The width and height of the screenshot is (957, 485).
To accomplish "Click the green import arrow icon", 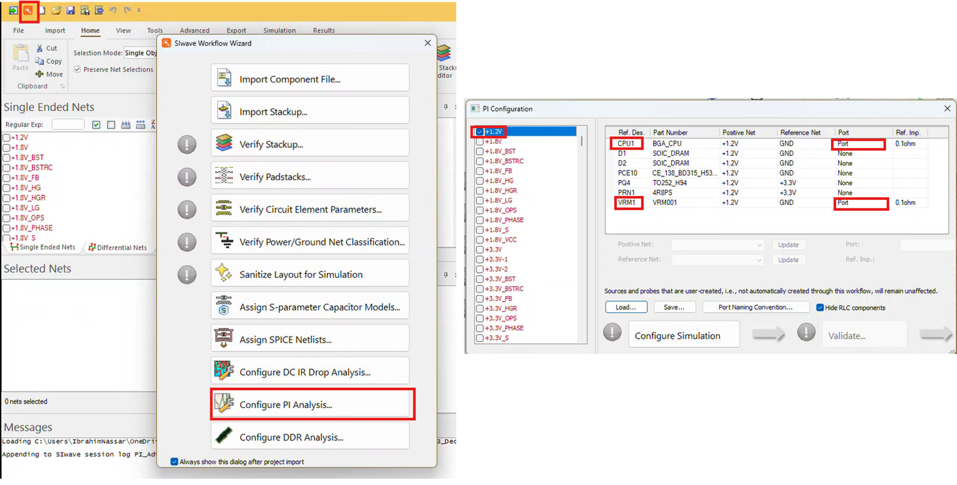I will pos(13,10).
